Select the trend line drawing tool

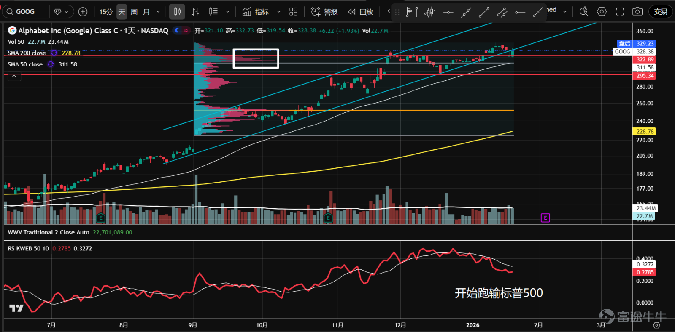[x=484, y=12]
